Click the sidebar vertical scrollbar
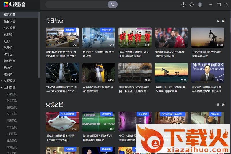Screen dimensions: 231x154 click(x=39, y=45)
